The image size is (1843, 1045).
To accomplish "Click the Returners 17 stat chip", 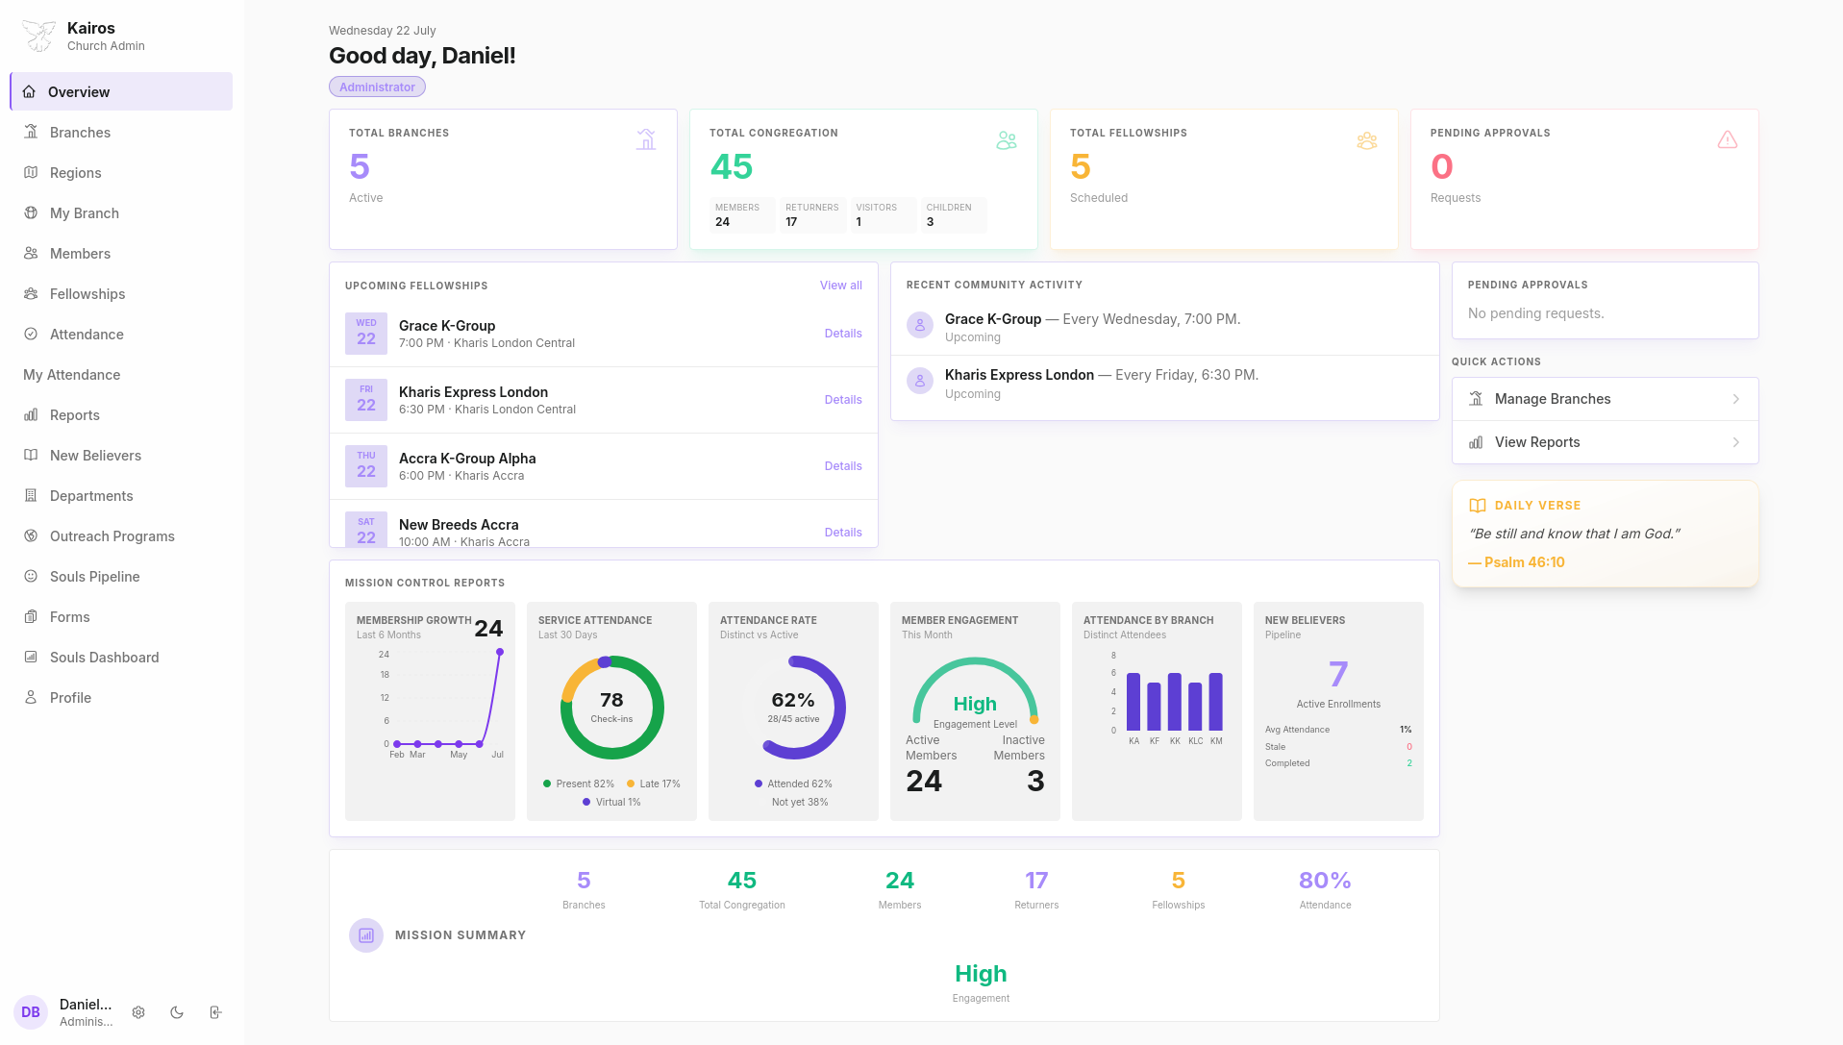I will click(x=812, y=214).
